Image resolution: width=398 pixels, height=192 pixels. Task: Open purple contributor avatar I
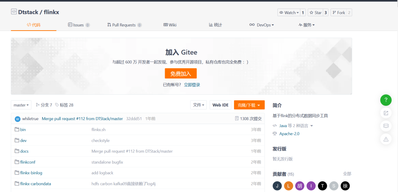coord(311,186)
